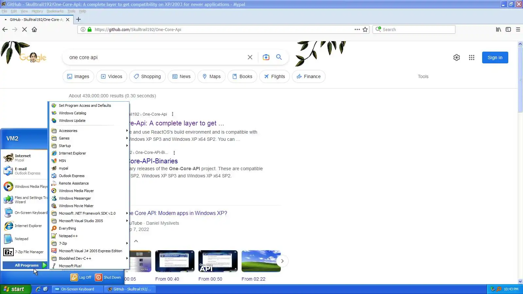
Task: Launch Internet Explorer from quick launch on the taskbar
Action: click(x=38, y=289)
